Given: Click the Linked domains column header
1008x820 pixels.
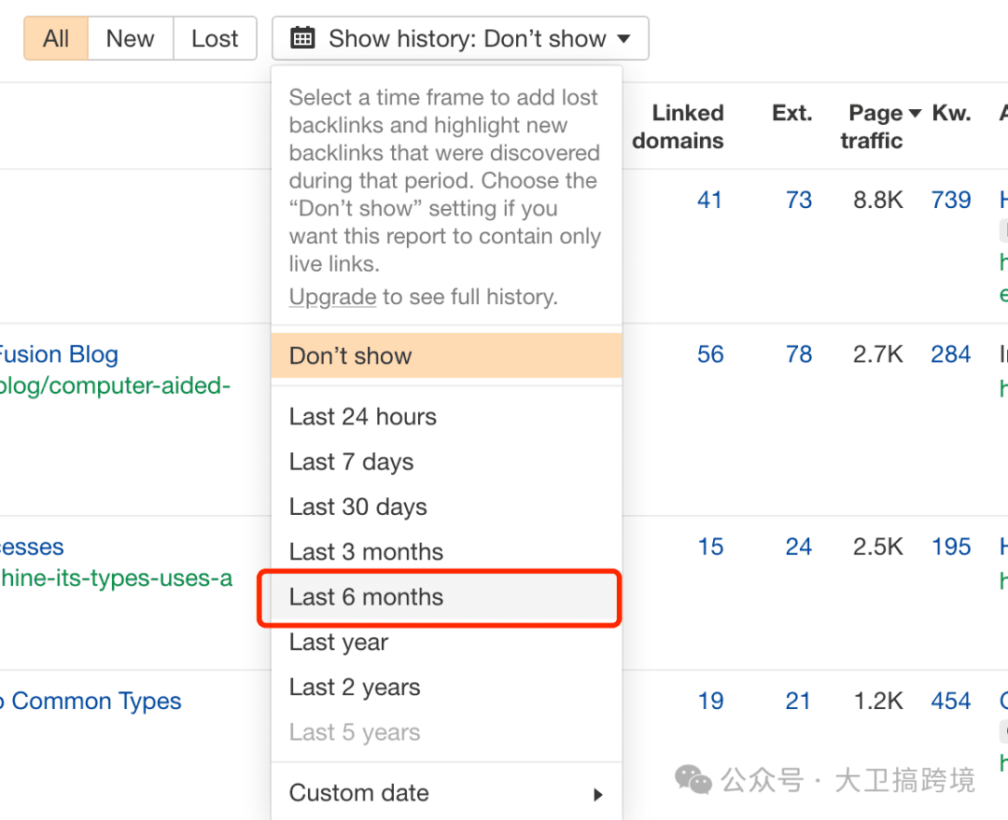Looking at the screenshot, I should click(x=679, y=126).
